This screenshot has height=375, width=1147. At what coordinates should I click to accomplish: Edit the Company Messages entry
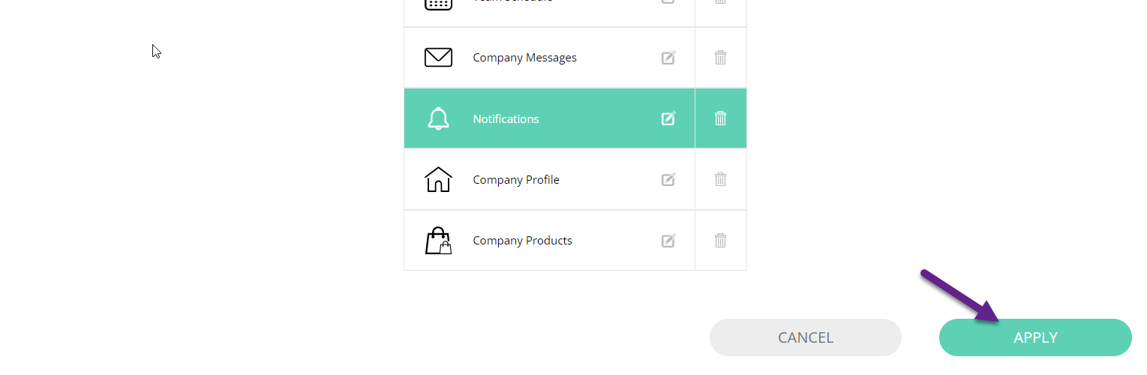668,57
